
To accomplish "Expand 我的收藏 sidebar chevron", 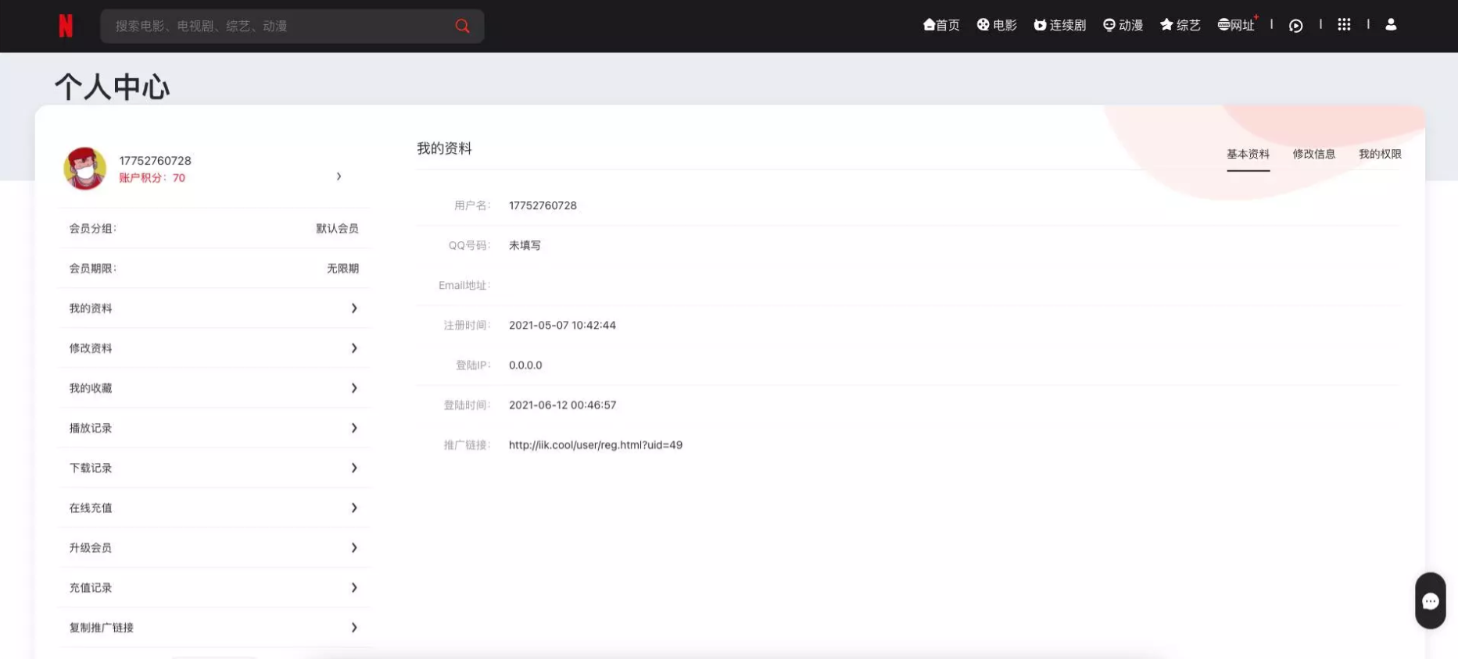I will [354, 388].
